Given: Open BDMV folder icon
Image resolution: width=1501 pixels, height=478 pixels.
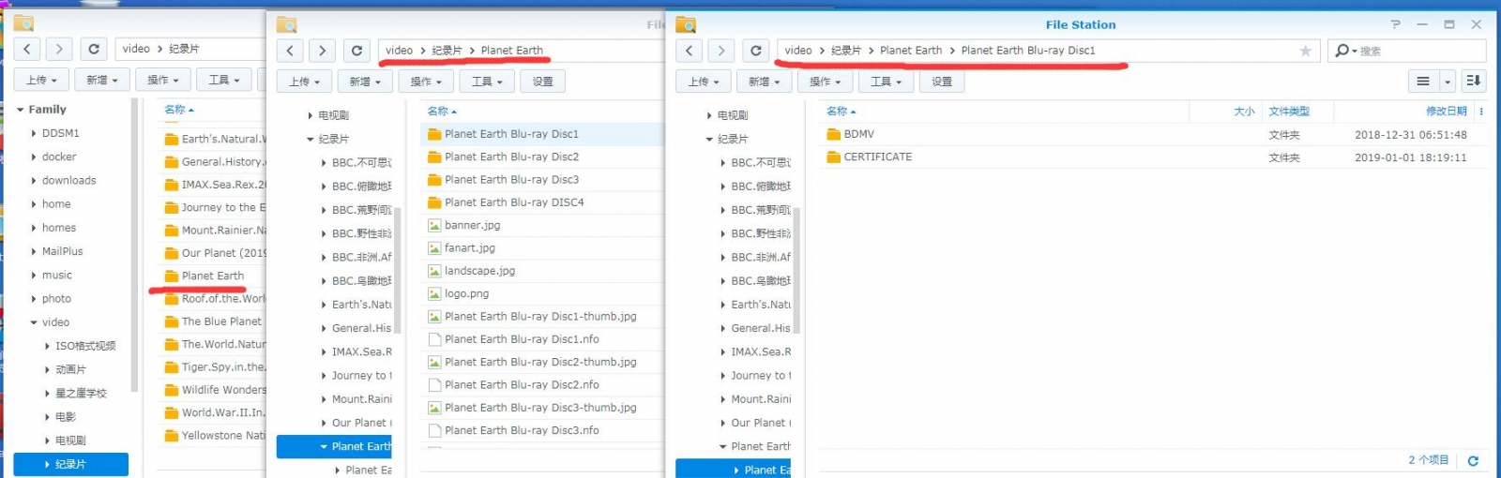Looking at the screenshot, I should click(833, 134).
